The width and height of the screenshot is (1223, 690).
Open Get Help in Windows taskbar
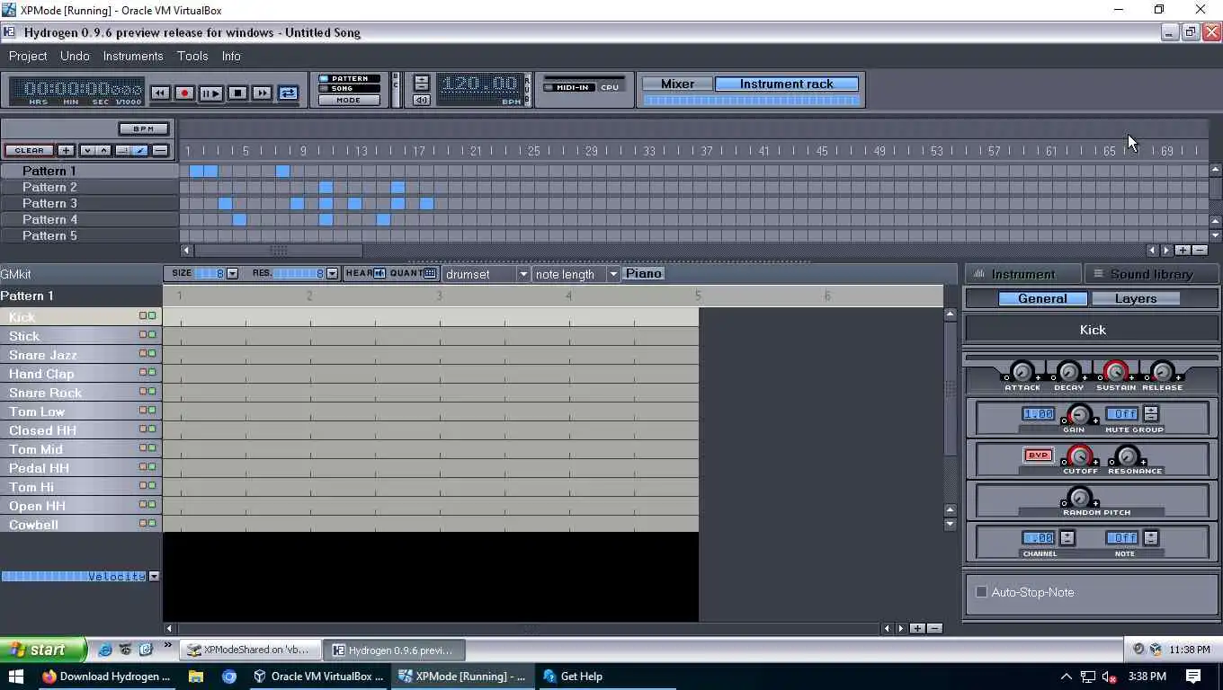click(x=573, y=677)
